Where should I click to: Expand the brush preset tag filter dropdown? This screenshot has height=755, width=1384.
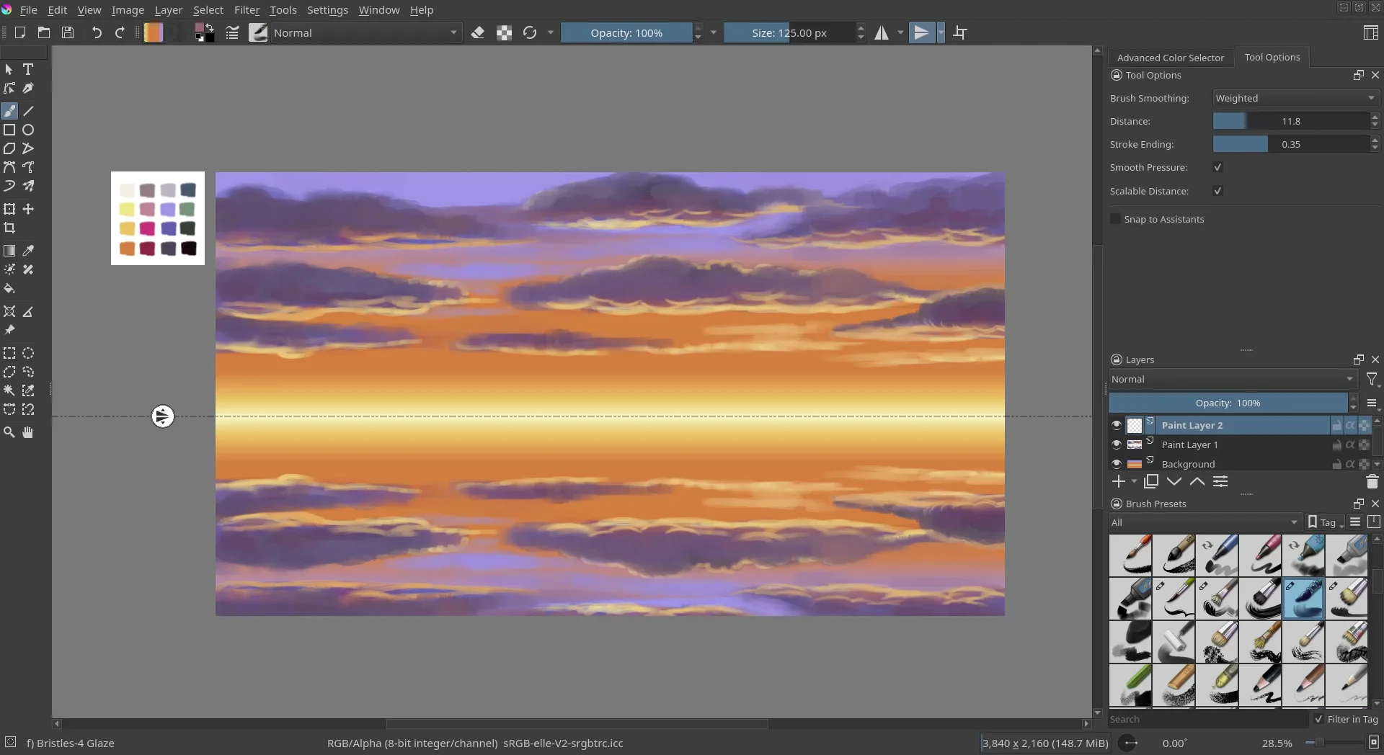coord(1205,522)
